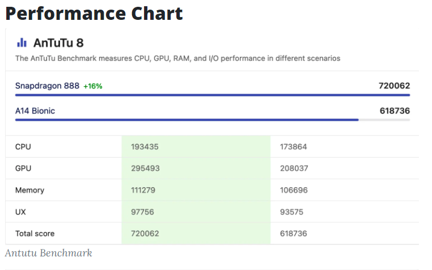Select the GPU value 208037

click(294, 168)
